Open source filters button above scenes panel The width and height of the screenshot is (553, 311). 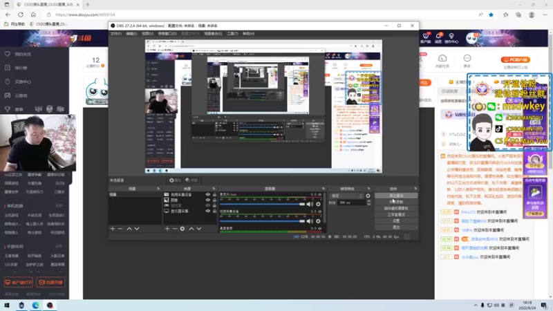(x=191, y=180)
